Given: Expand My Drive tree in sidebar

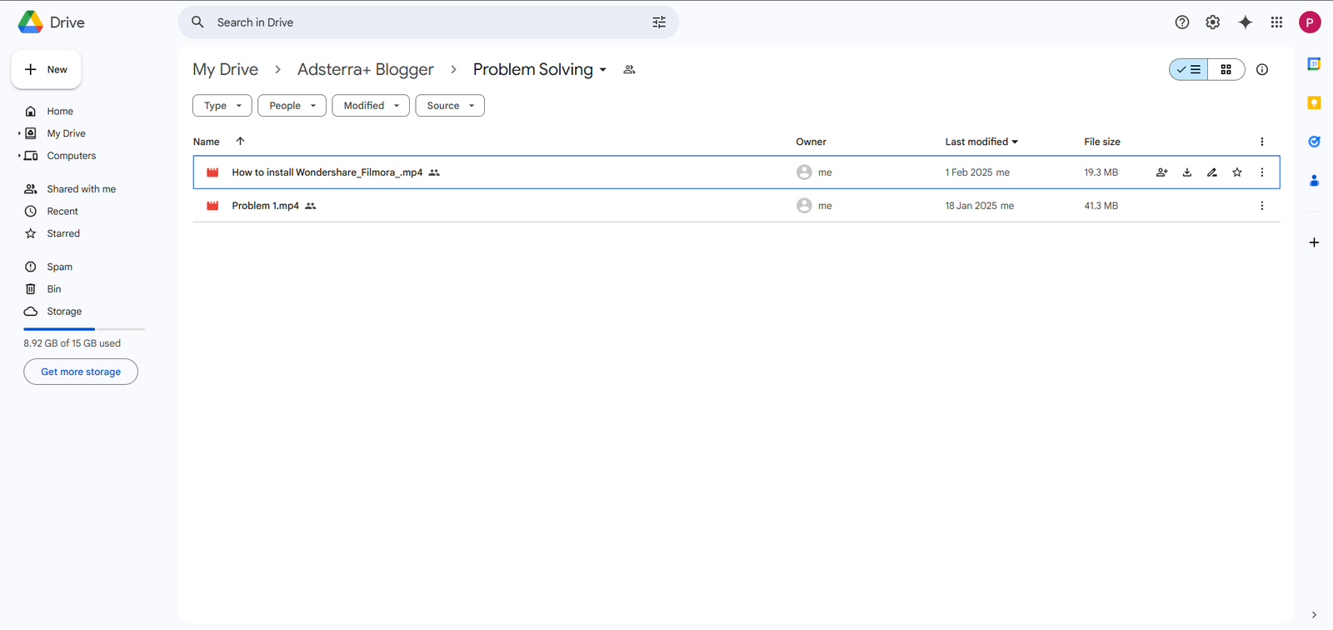Looking at the screenshot, I should [x=19, y=133].
